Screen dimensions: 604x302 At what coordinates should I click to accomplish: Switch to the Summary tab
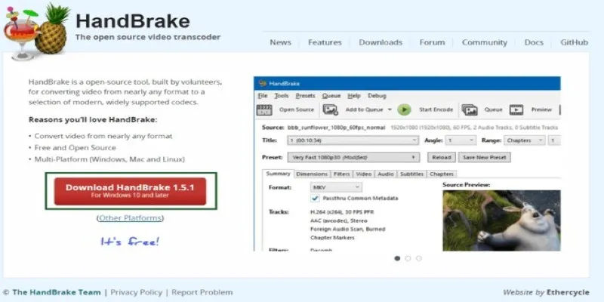[278, 174]
